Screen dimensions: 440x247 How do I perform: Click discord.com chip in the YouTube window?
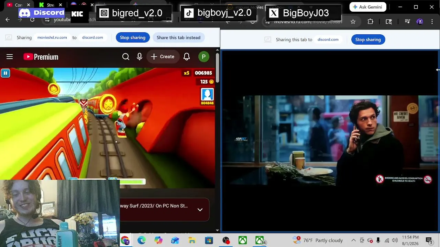coord(92,37)
